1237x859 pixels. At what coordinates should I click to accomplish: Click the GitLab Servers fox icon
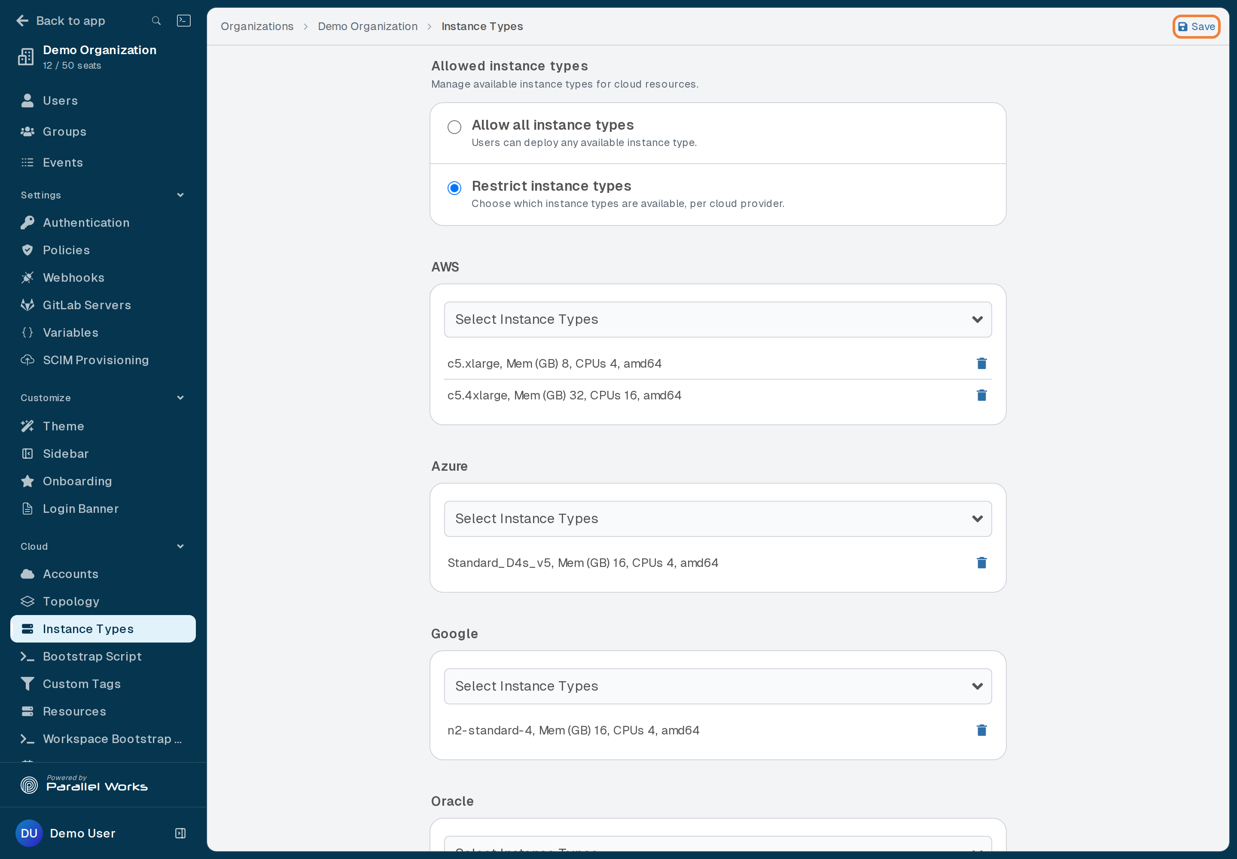tap(27, 305)
